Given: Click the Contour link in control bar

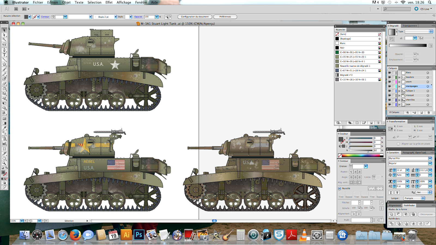Looking at the screenshot, I should [45, 17].
